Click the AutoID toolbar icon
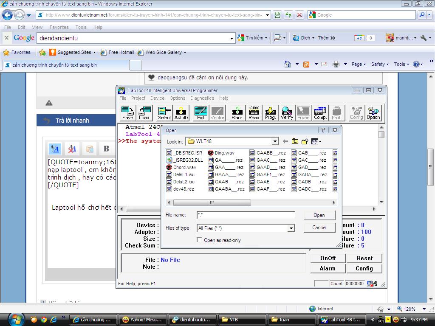 (x=181, y=113)
